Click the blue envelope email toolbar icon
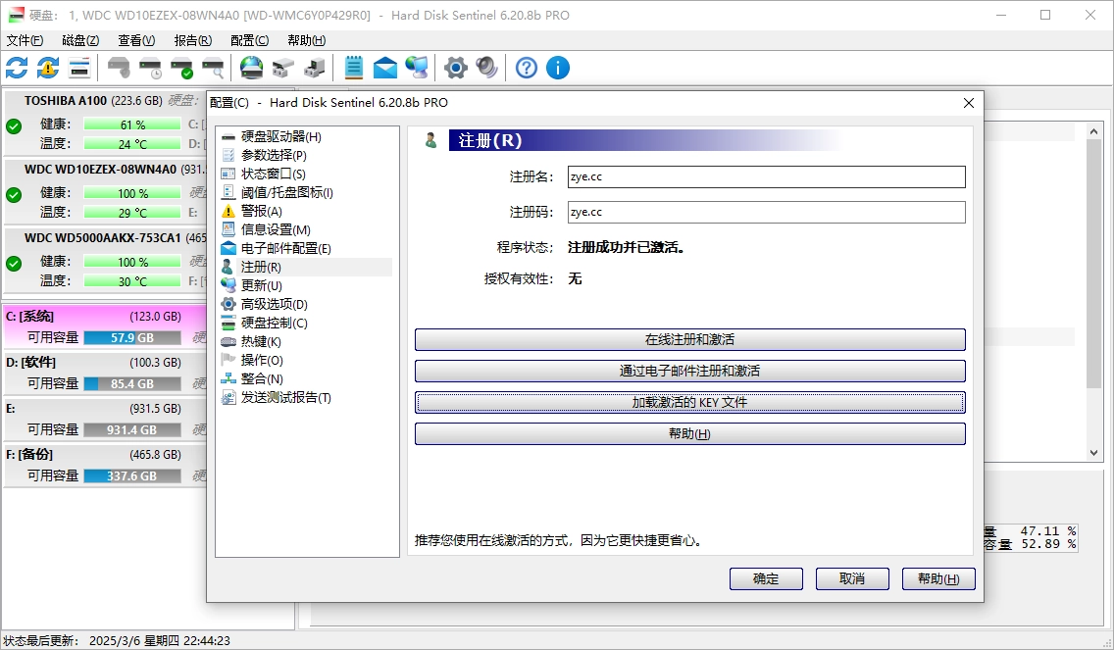 click(385, 68)
